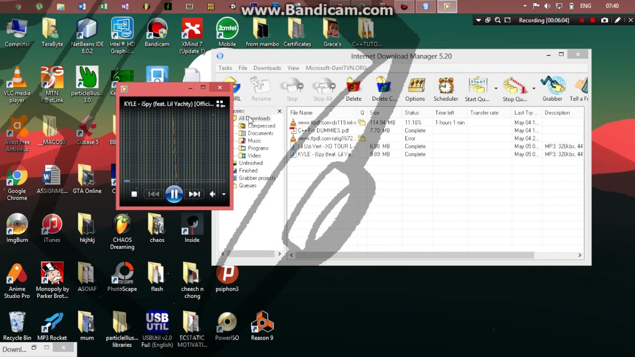The width and height of the screenshot is (635, 357).
Task: Open ImgBurn desktop icon
Action: tap(17, 229)
